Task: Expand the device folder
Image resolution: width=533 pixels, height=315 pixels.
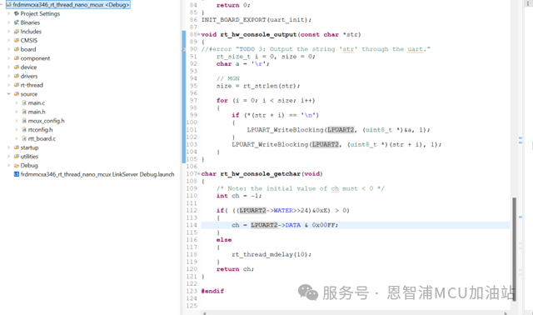Action: coord(9,67)
